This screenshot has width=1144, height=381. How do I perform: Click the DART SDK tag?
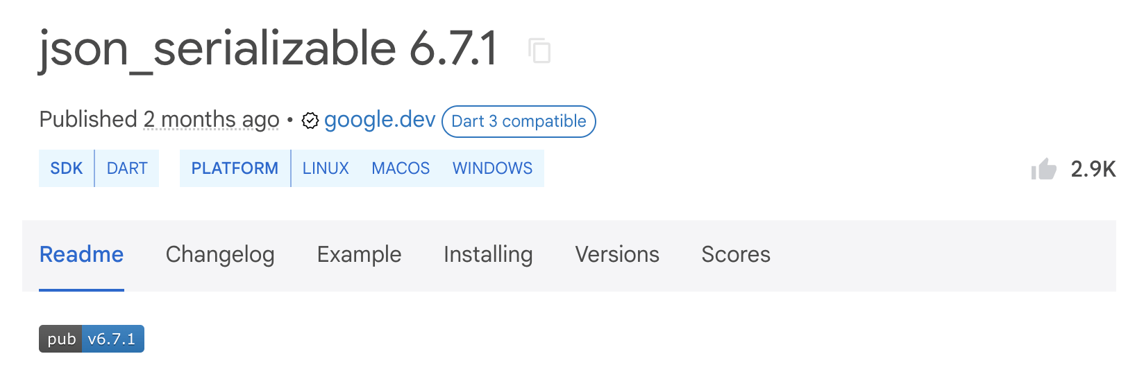(x=127, y=168)
